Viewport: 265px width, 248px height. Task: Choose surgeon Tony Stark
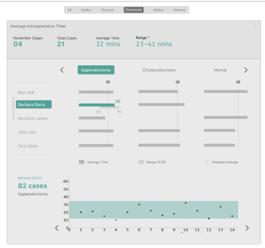28,146
